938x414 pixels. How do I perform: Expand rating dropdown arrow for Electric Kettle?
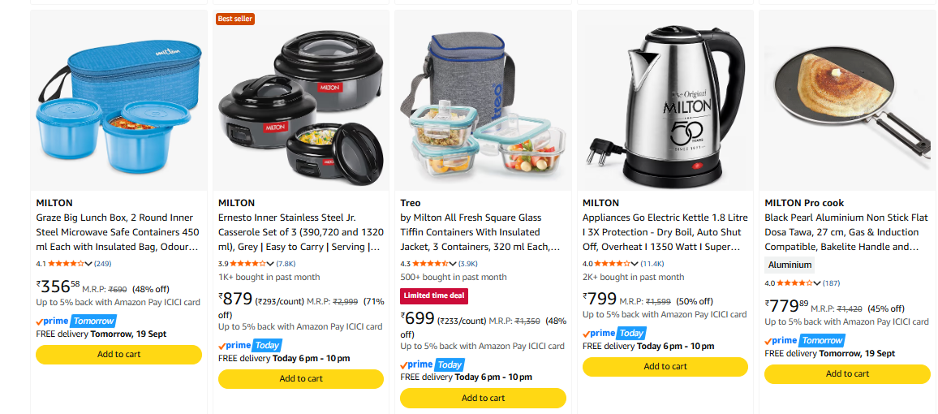coord(635,263)
